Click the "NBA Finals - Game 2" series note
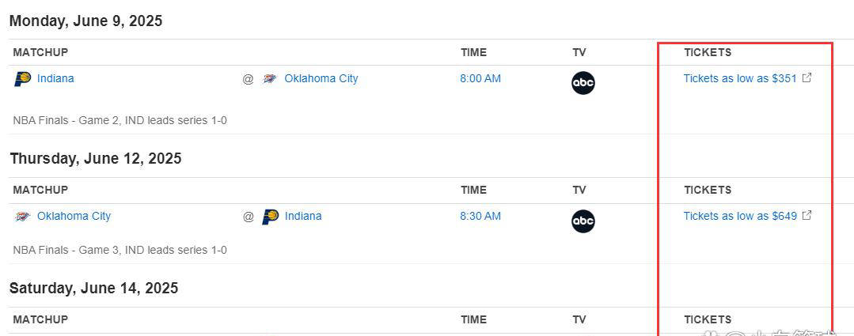Image resolution: width=854 pixels, height=336 pixels. [120, 121]
